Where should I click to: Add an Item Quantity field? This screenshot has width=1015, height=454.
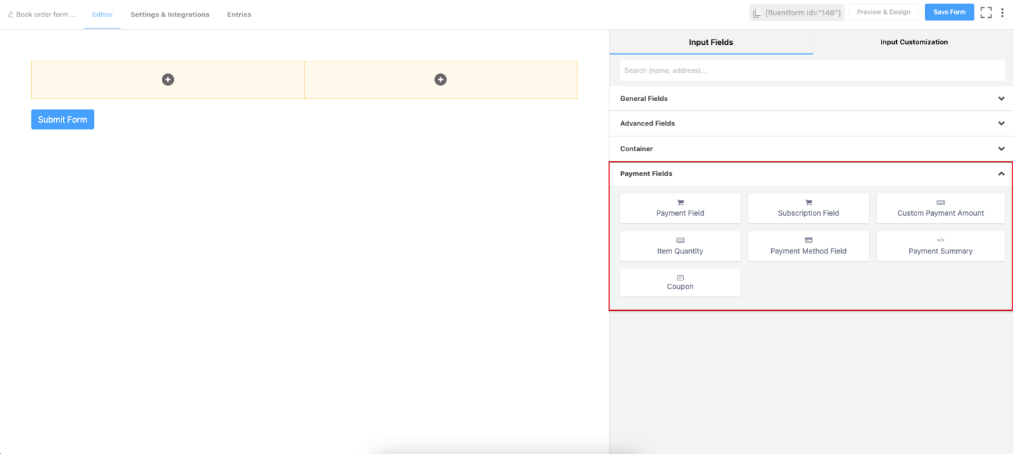pos(680,246)
